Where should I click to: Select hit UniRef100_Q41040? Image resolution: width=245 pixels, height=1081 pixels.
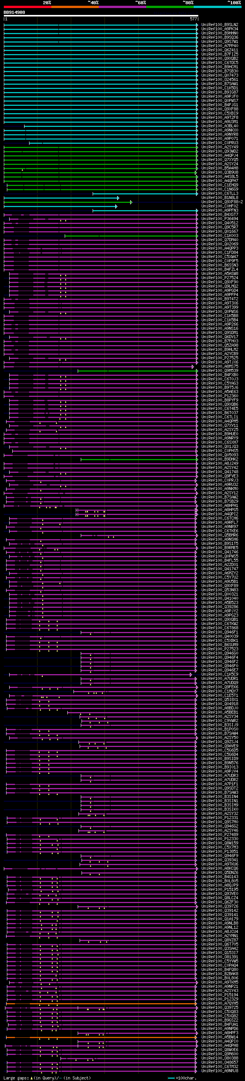click(x=220, y=599)
